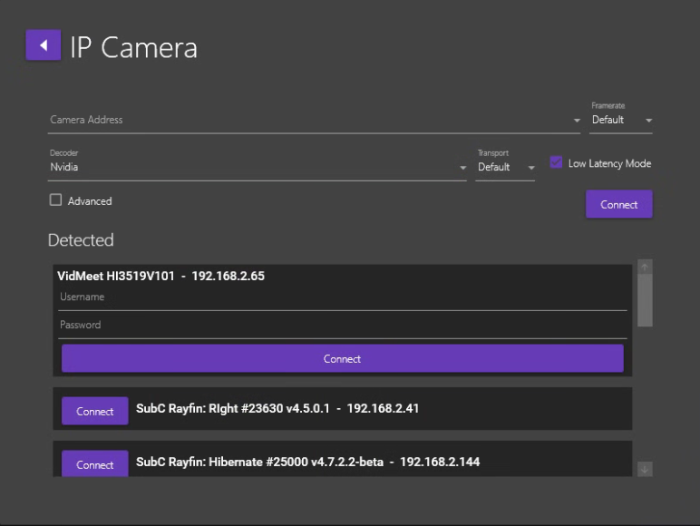This screenshot has height=526, width=700.
Task: Click the Detected list scrollbar thumb
Action: tap(645, 299)
